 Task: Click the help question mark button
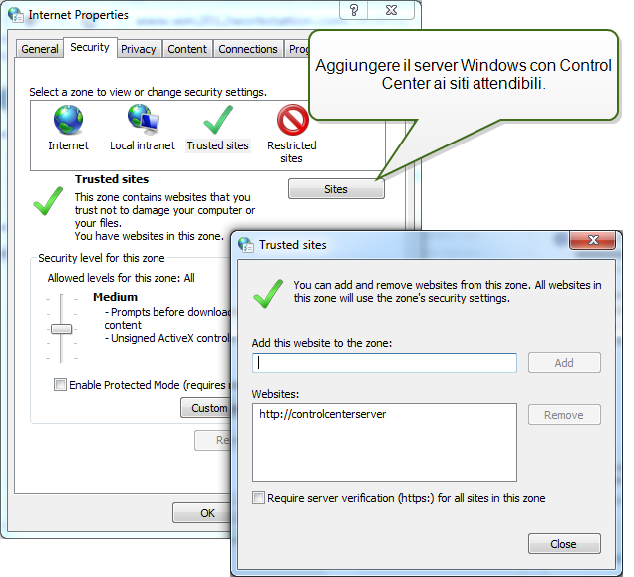coord(354,10)
